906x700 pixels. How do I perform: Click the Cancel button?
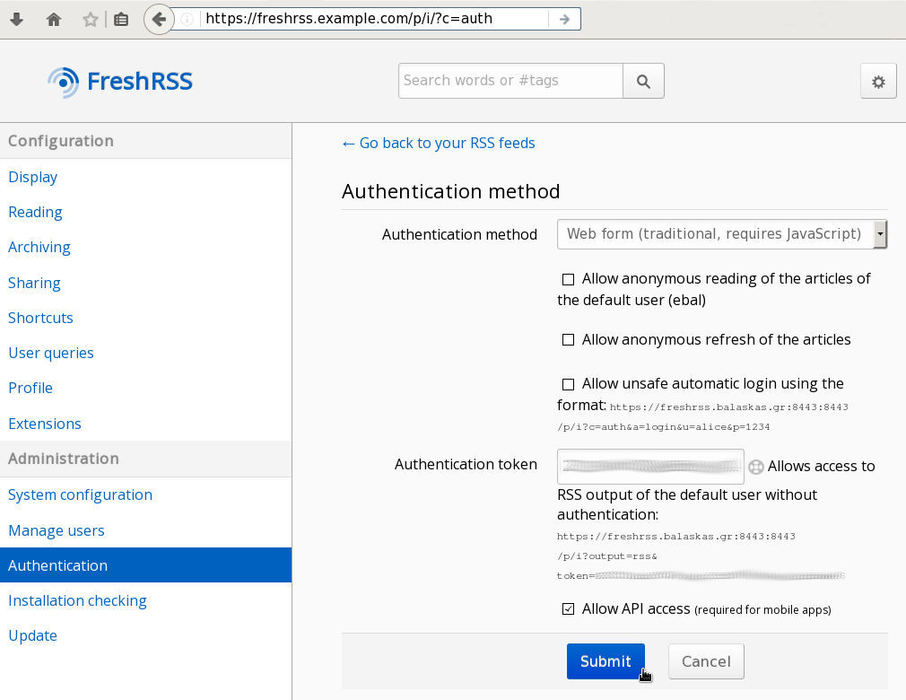coord(706,661)
